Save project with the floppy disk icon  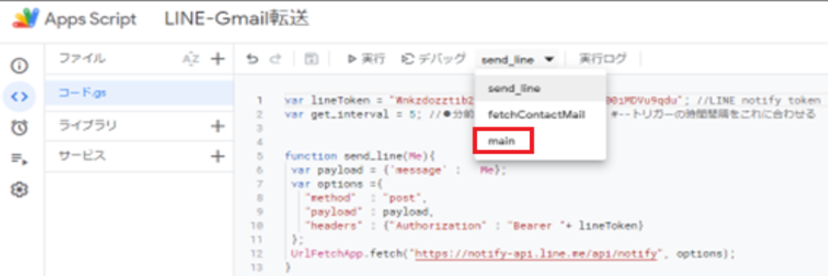(312, 59)
